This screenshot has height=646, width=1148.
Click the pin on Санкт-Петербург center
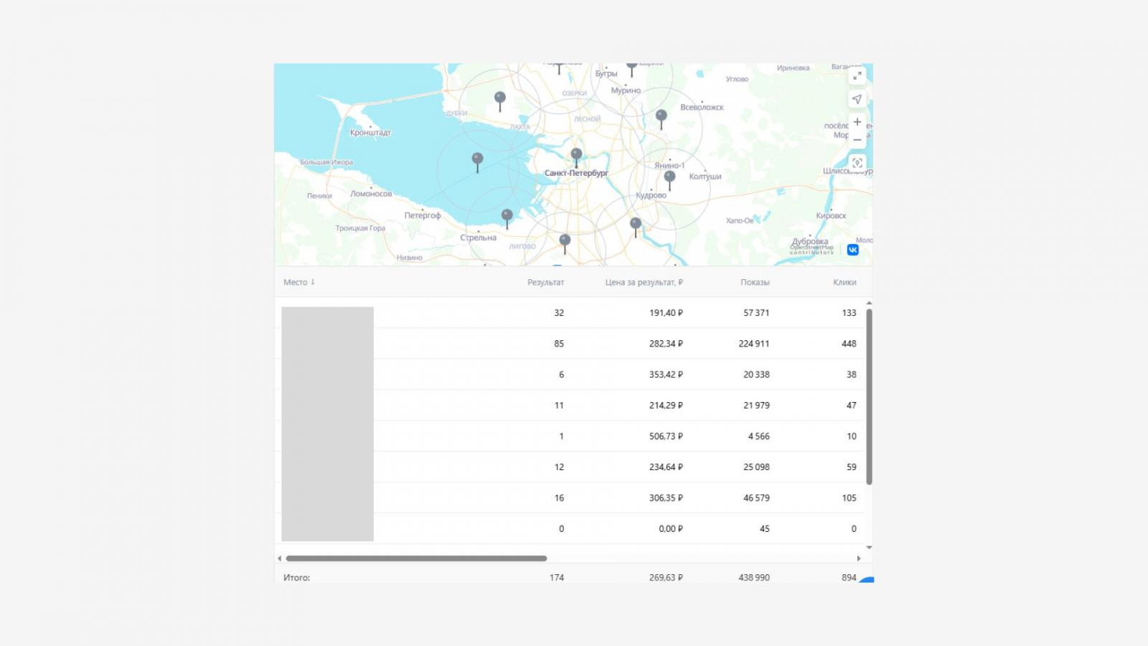click(576, 154)
